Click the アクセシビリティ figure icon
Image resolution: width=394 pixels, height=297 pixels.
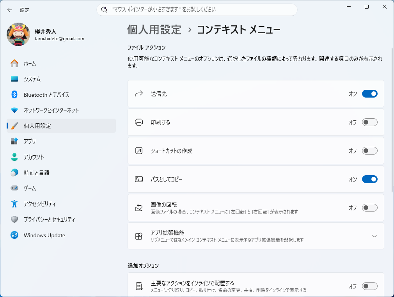click(x=14, y=204)
